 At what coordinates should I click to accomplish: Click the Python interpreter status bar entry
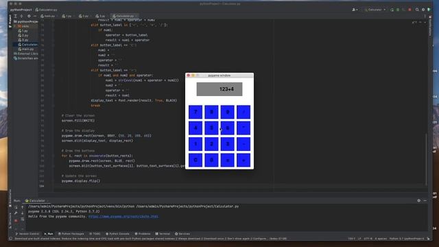pyautogui.click(x=407, y=239)
